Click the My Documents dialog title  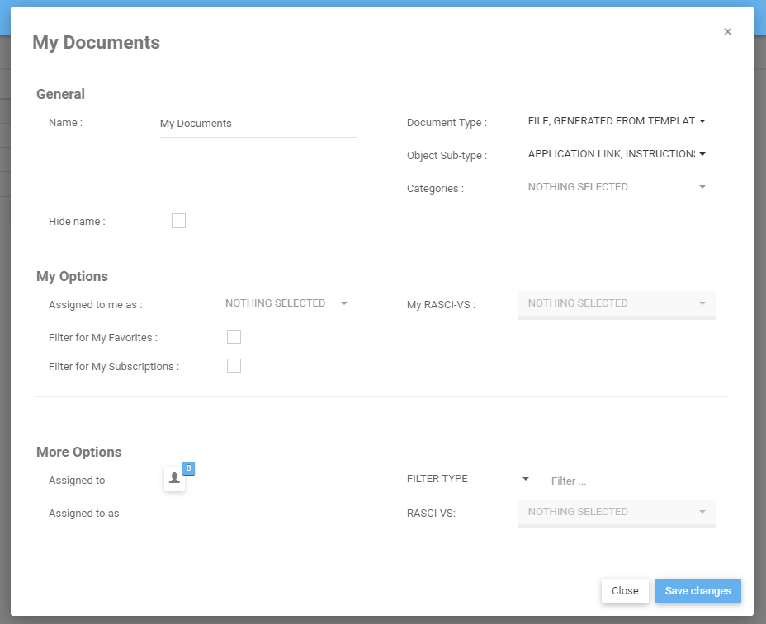(96, 42)
